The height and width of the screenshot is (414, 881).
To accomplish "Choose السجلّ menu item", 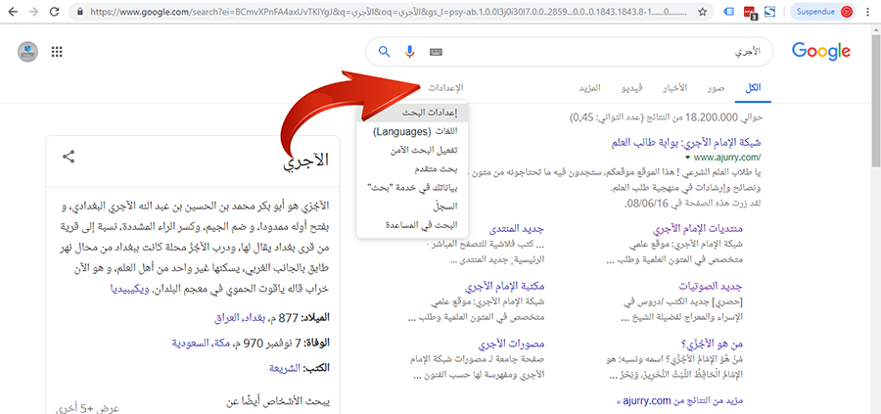I will point(412,207).
